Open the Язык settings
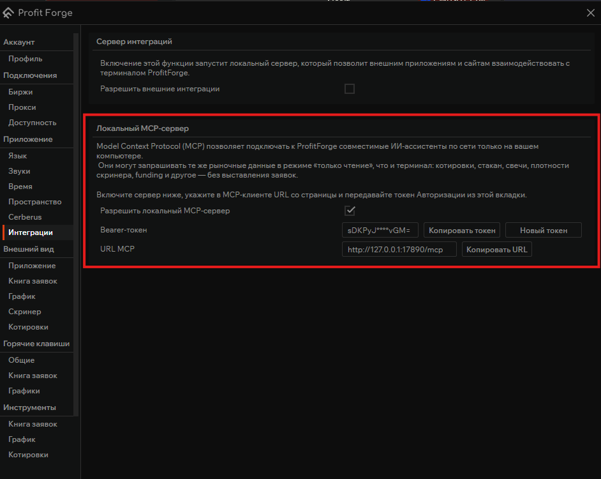The image size is (601, 479). pos(18,156)
